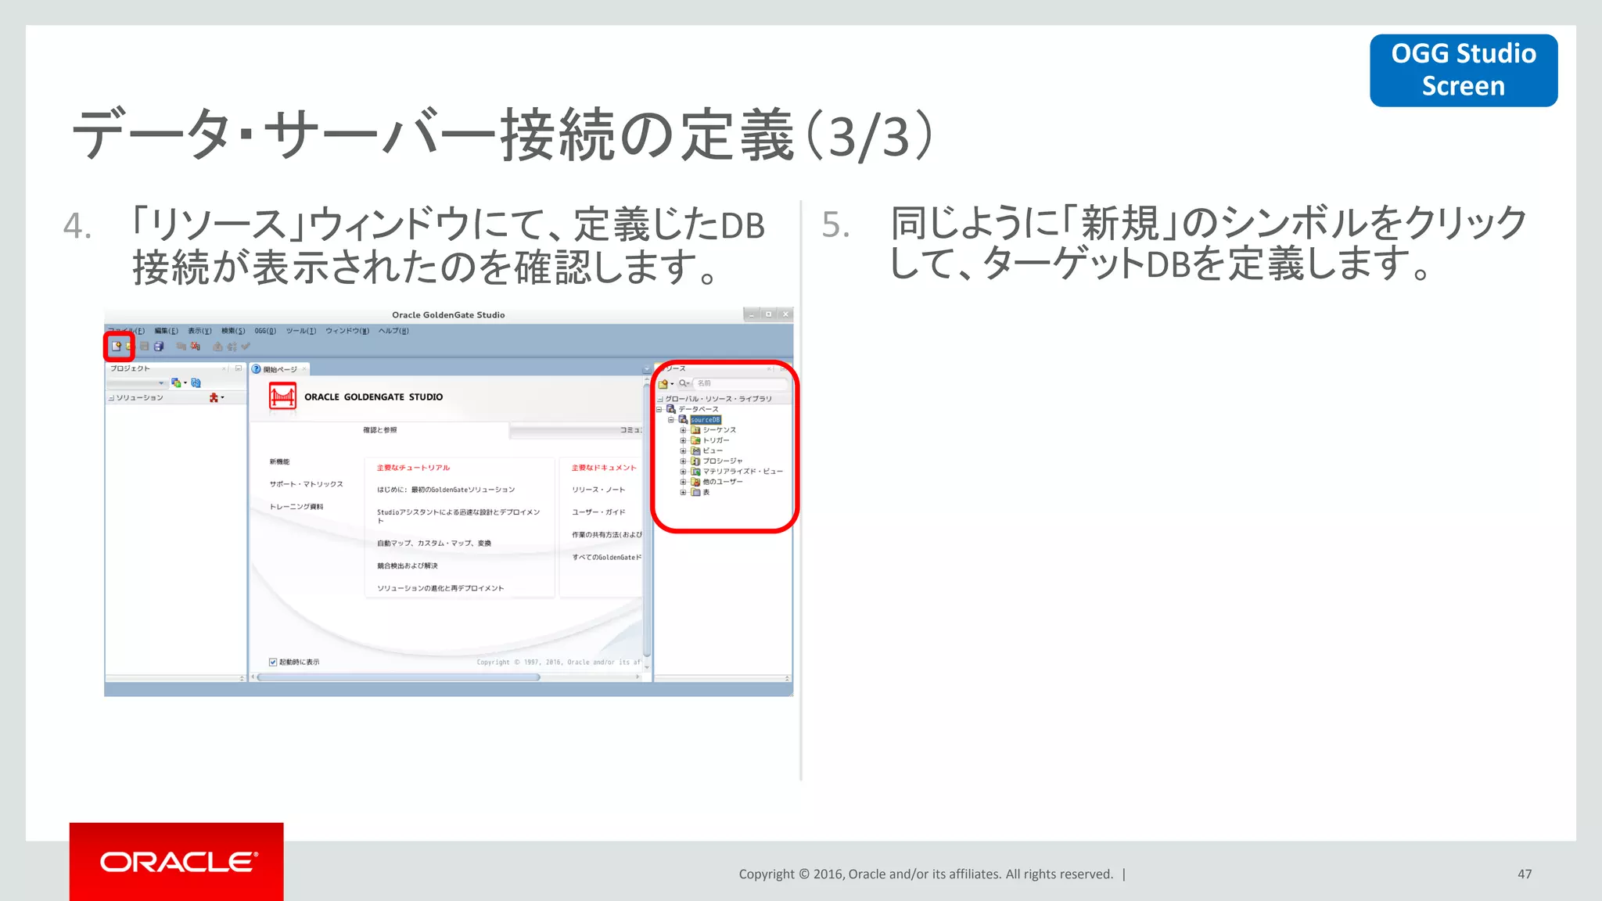Click the Tables (表) folder icon
The image size is (1602, 901).
695,492
